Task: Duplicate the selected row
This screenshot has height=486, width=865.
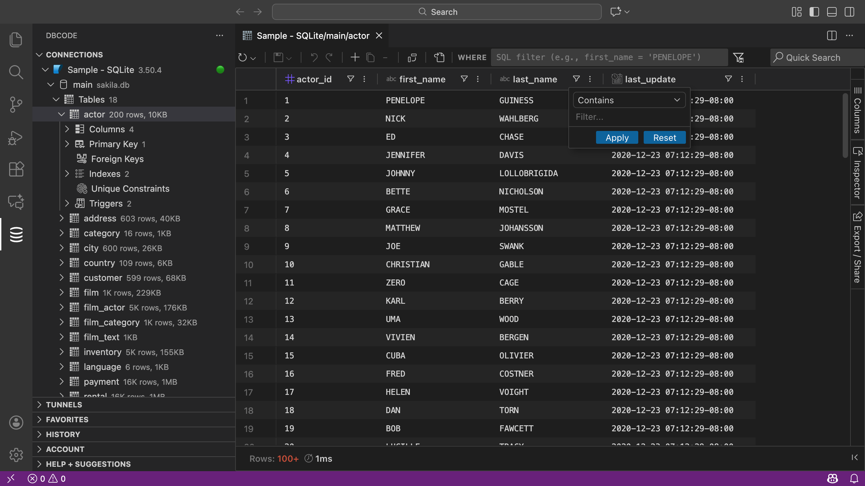Action: pyautogui.click(x=370, y=57)
